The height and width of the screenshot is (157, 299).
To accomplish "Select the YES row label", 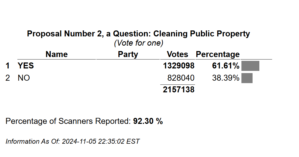I will (26, 66).
